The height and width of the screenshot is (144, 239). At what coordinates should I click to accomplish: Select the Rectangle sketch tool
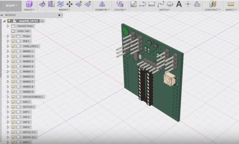click(x=152, y=4)
